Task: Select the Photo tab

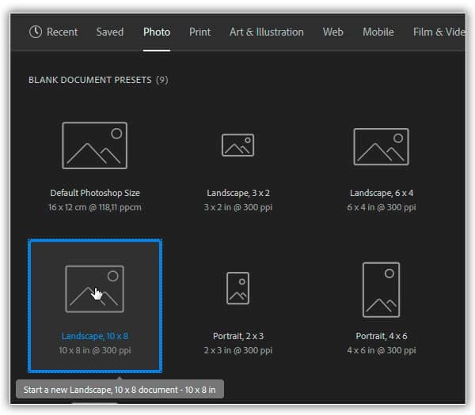Action: pyautogui.click(x=157, y=32)
